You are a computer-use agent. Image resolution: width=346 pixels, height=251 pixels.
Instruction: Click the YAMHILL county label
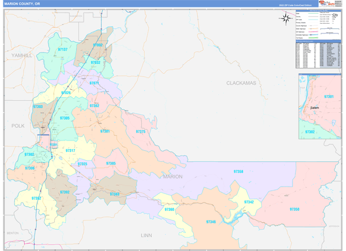click(22, 55)
